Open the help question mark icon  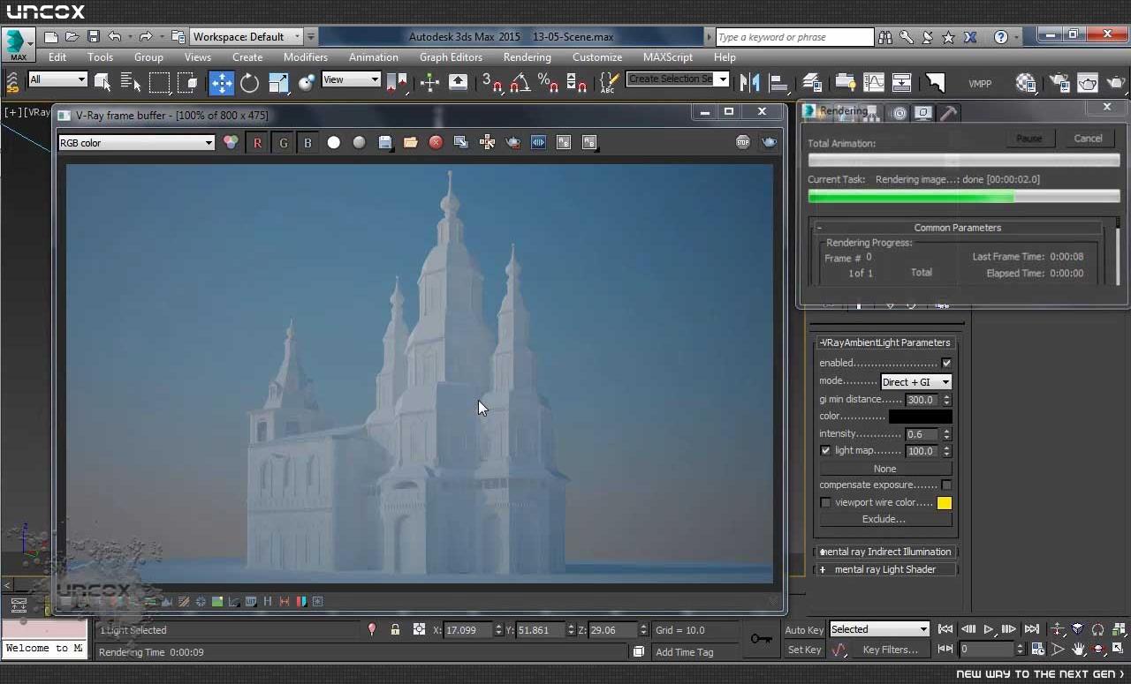[x=1000, y=37]
